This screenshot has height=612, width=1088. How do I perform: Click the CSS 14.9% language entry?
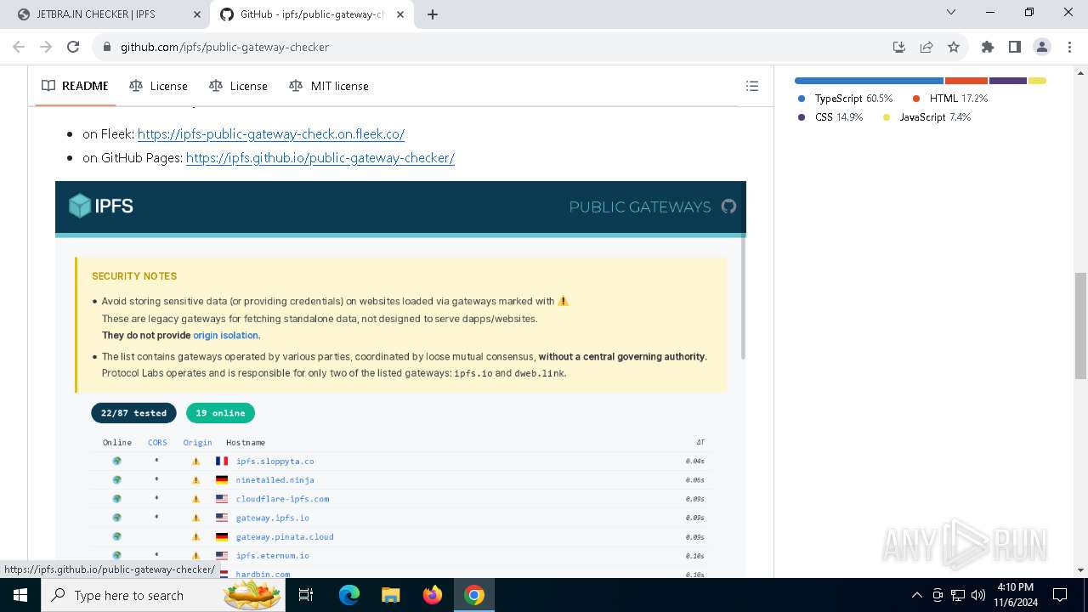tap(830, 117)
